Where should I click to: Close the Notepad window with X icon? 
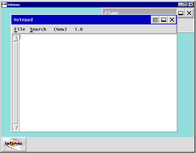[172, 20]
